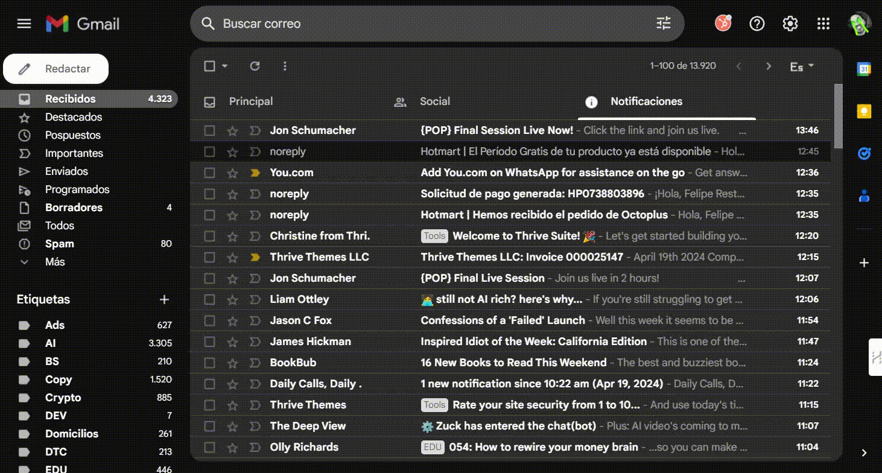Open the main menu hamburger icon
This screenshot has height=473, width=882.
click(x=24, y=24)
